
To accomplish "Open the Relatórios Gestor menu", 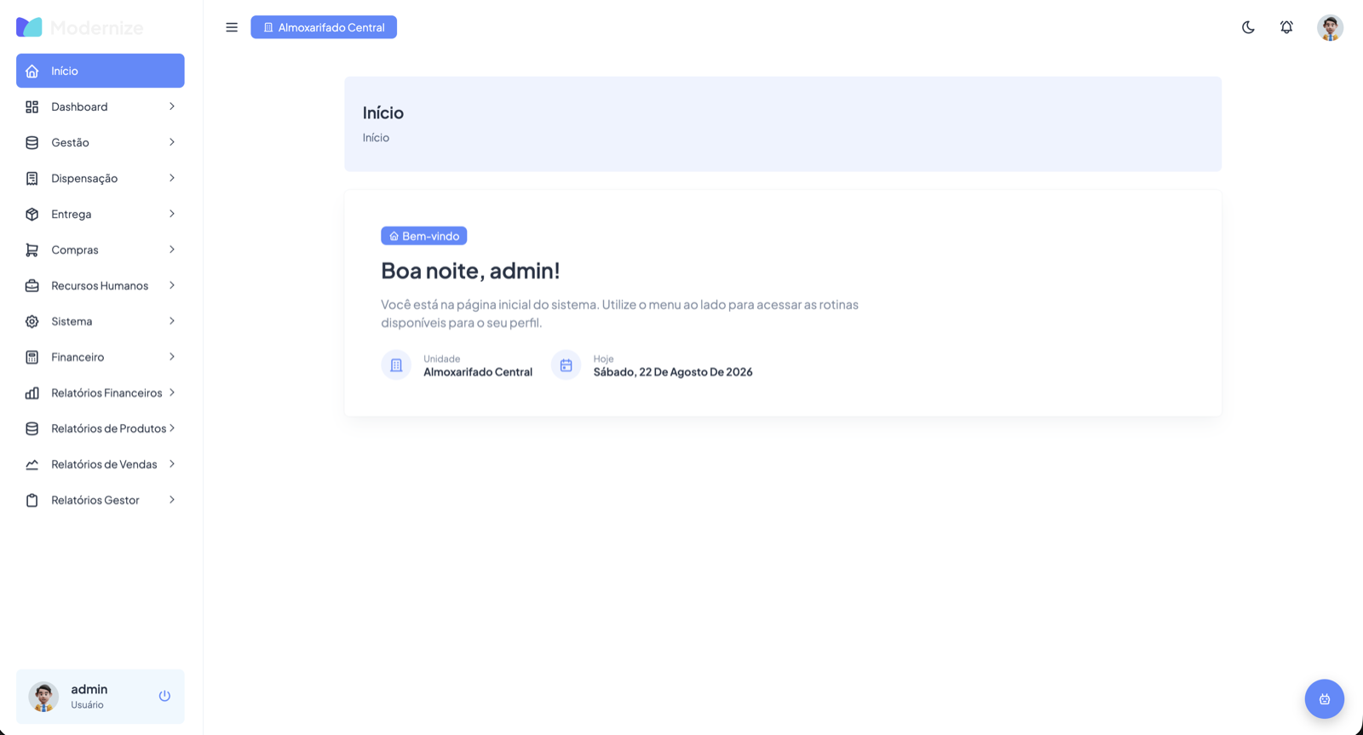I will [x=101, y=500].
